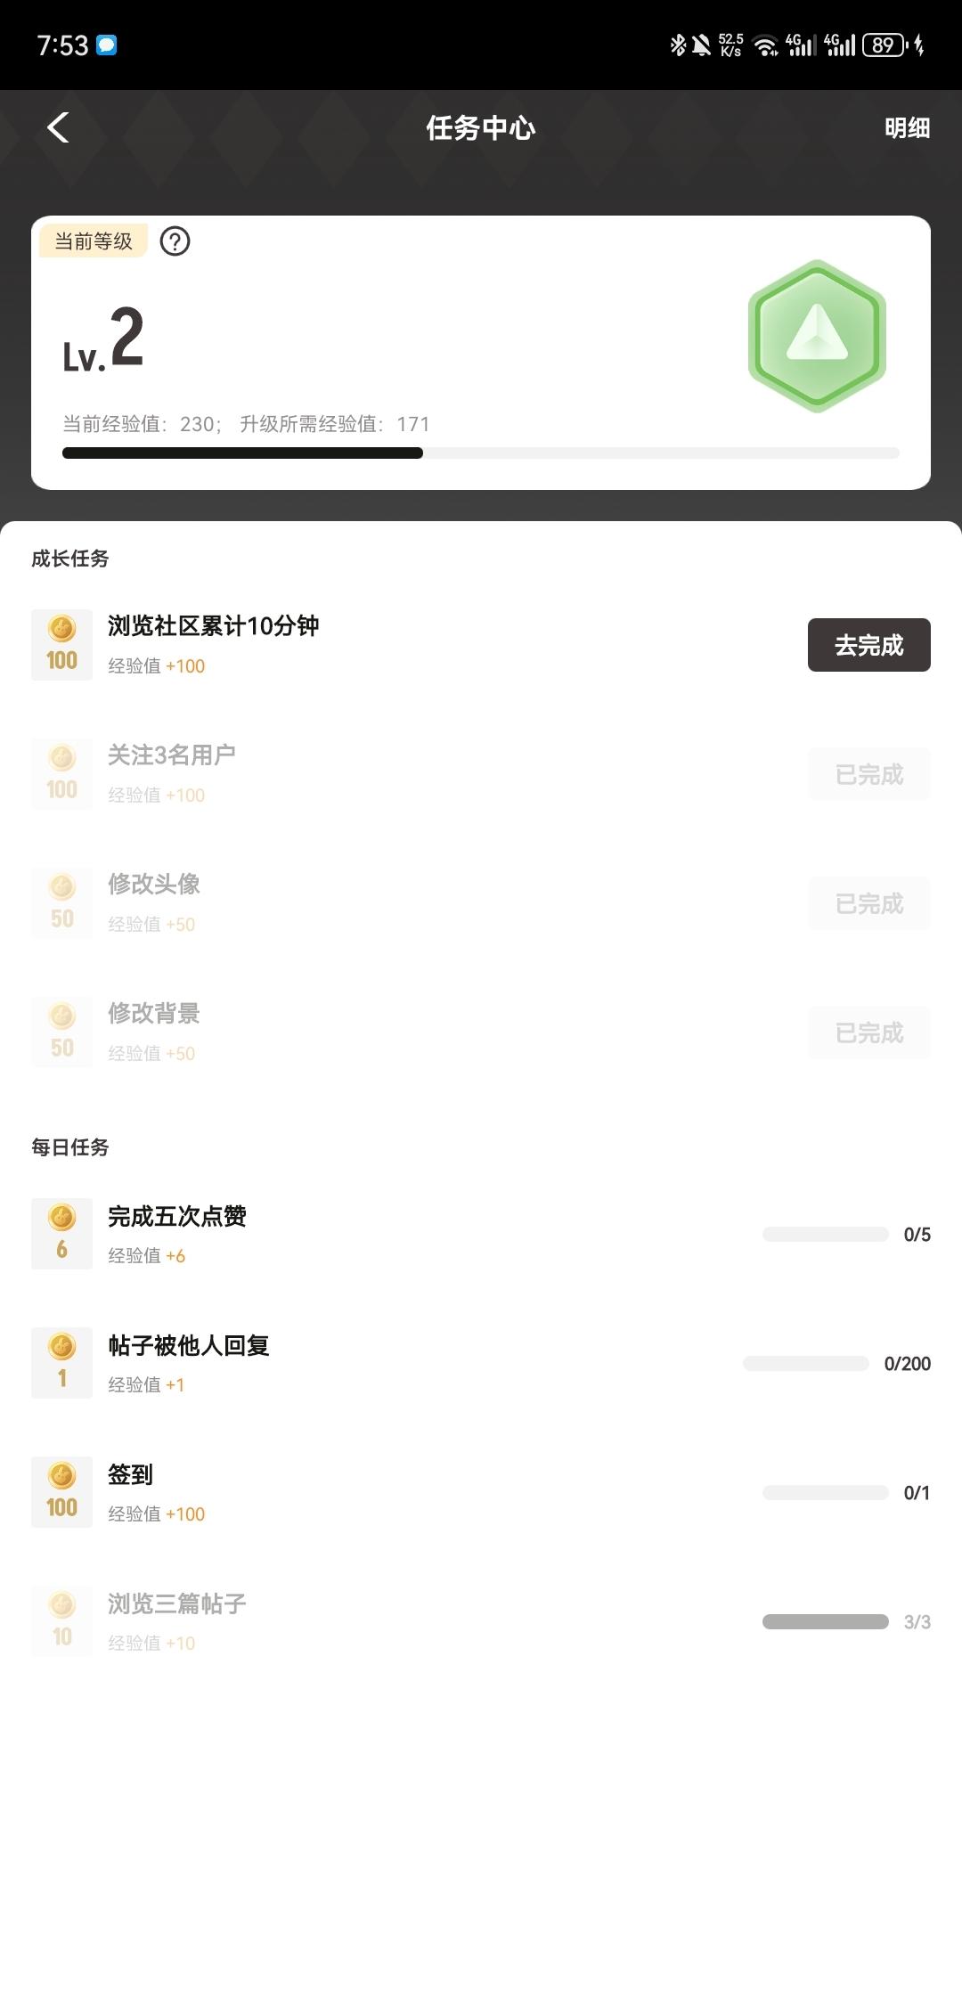Tap the coin icon beside 帖子被他人回复
The width and height of the screenshot is (962, 1999).
tap(61, 1363)
